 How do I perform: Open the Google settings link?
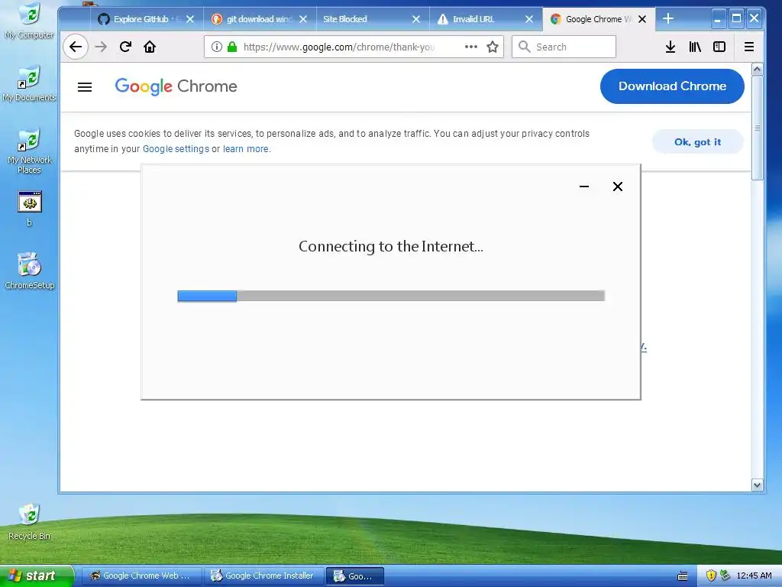[176, 149]
